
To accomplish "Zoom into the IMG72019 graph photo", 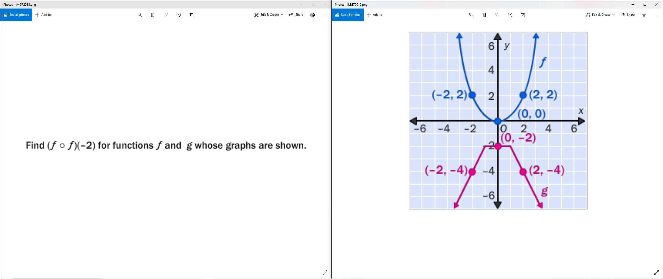I will (471, 15).
